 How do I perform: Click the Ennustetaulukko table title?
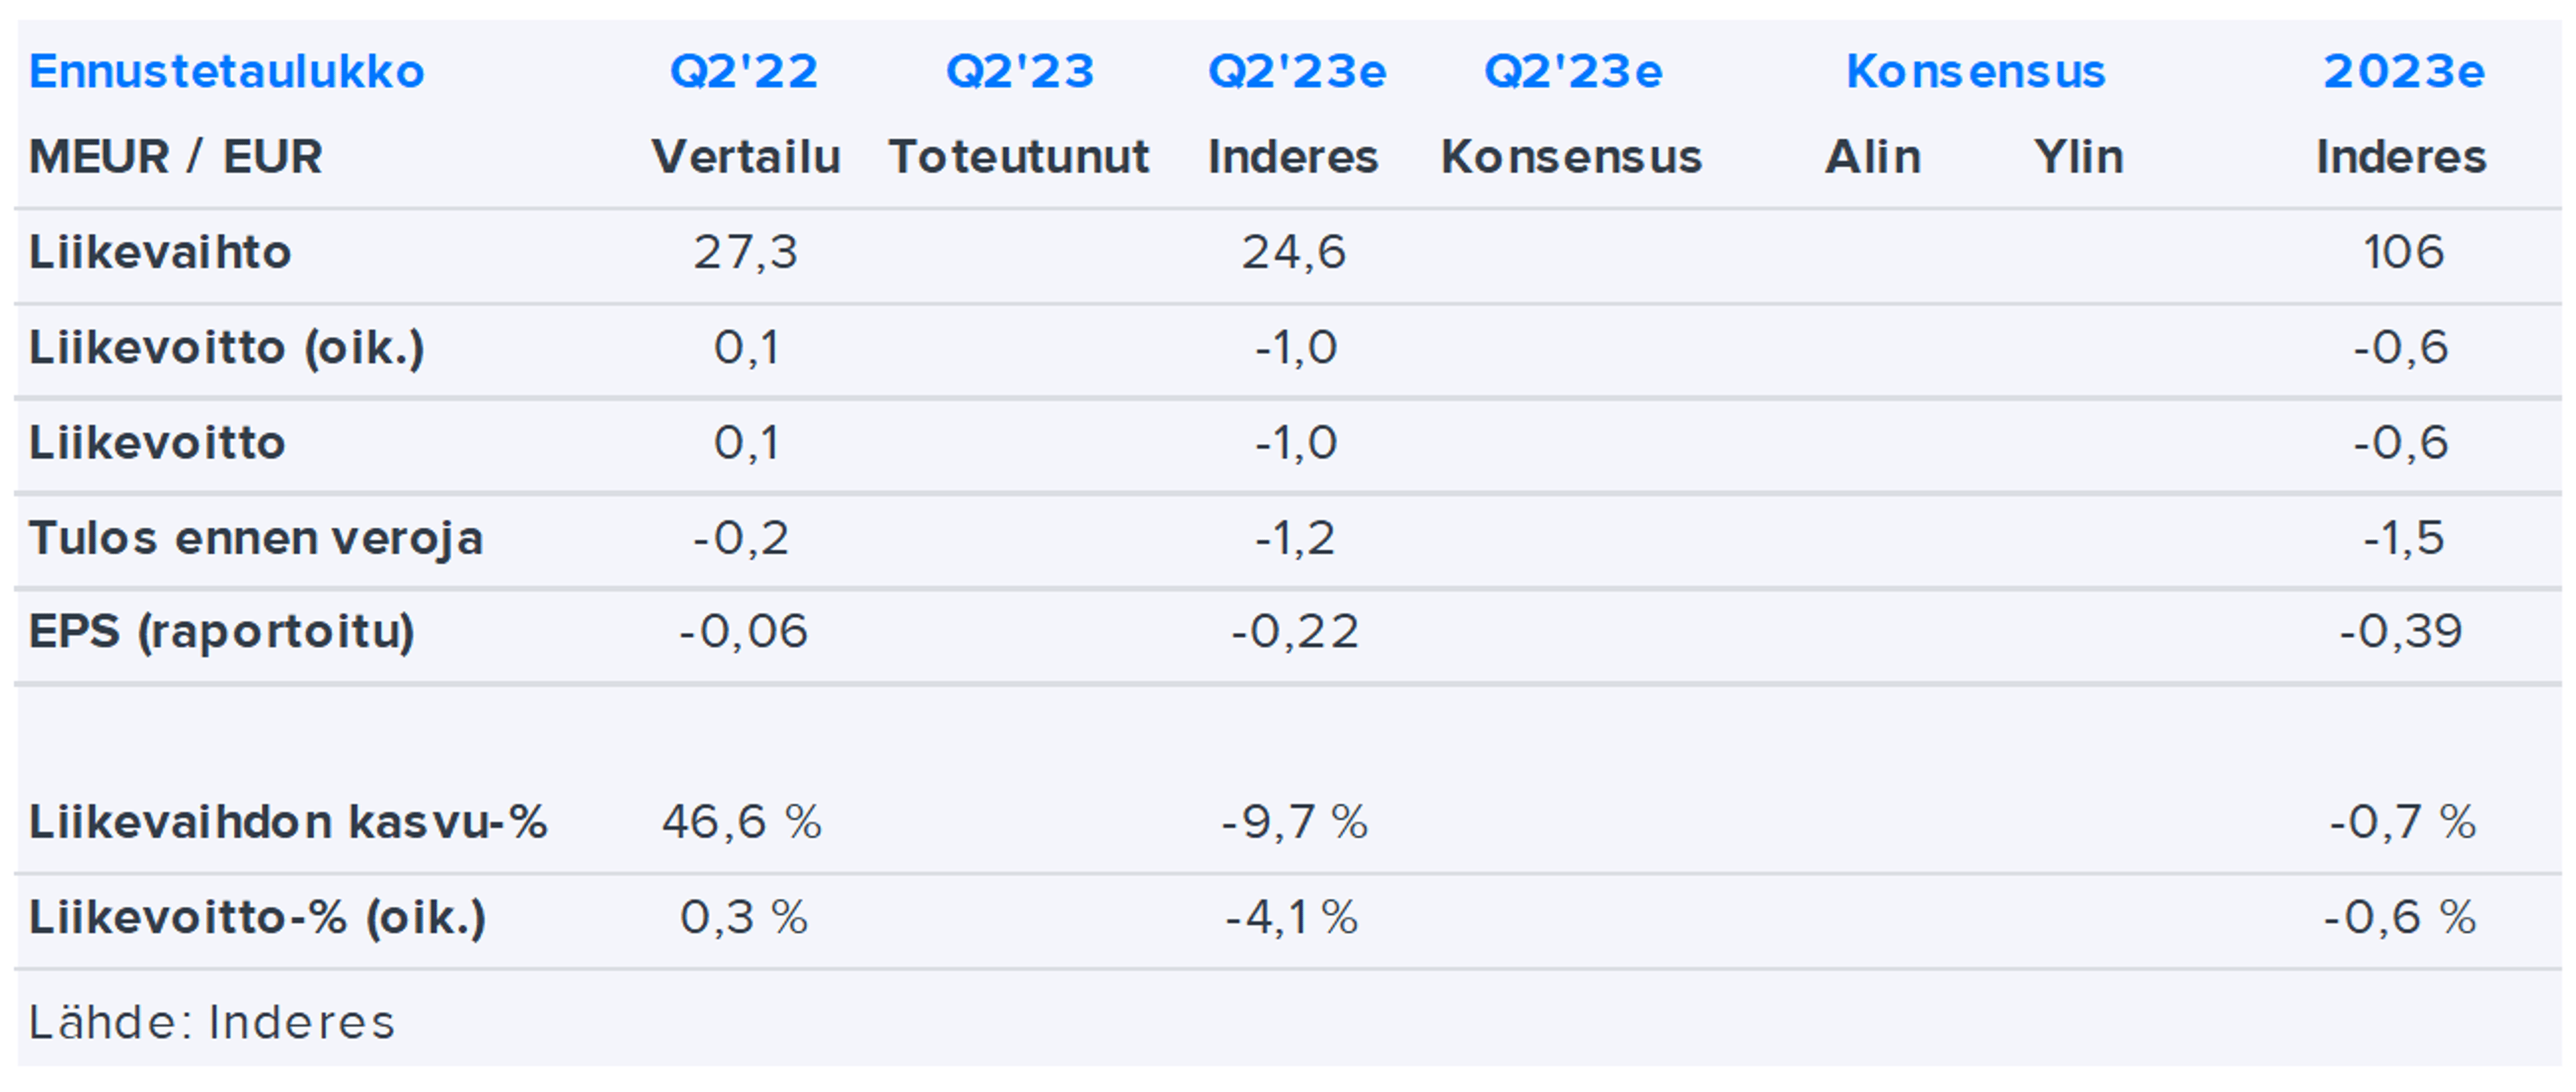coord(227,71)
